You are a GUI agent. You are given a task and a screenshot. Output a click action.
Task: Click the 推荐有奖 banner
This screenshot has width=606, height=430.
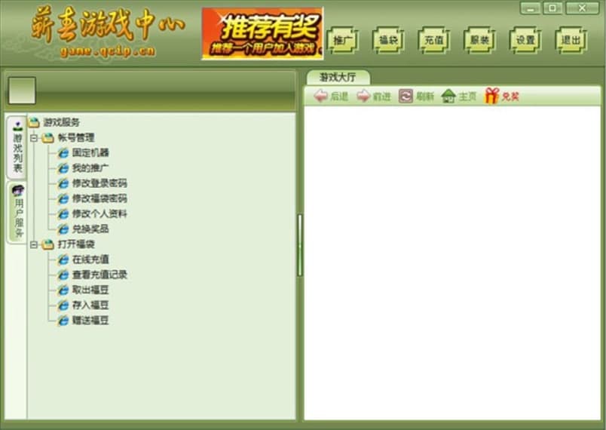click(262, 34)
